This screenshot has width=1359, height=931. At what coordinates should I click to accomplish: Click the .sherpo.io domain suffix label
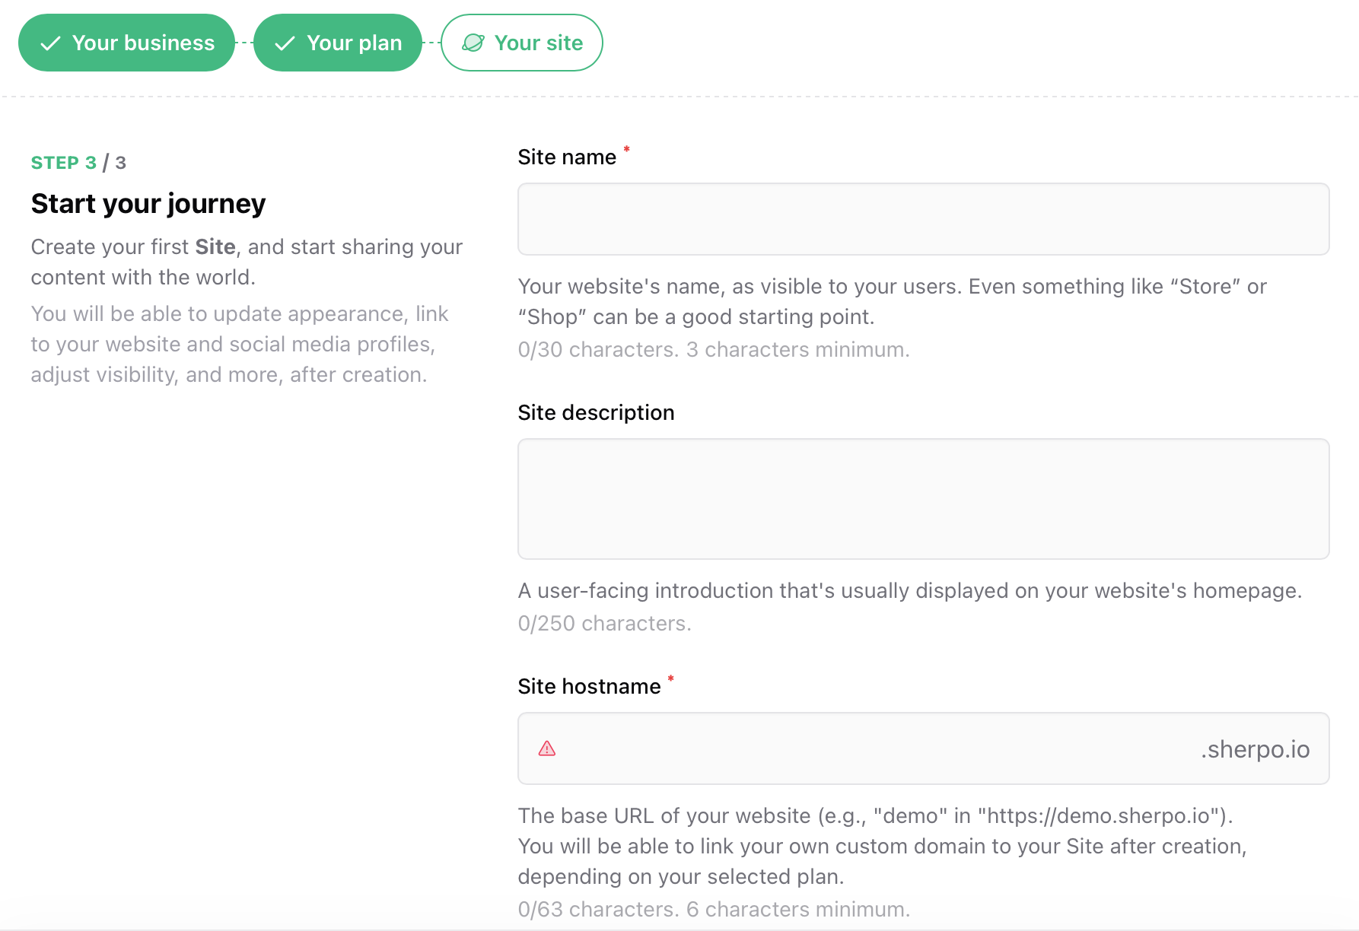point(1255,749)
